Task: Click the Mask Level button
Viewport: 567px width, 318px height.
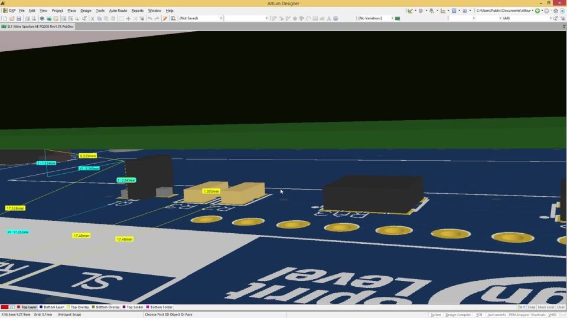Action: (x=546, y=307)
